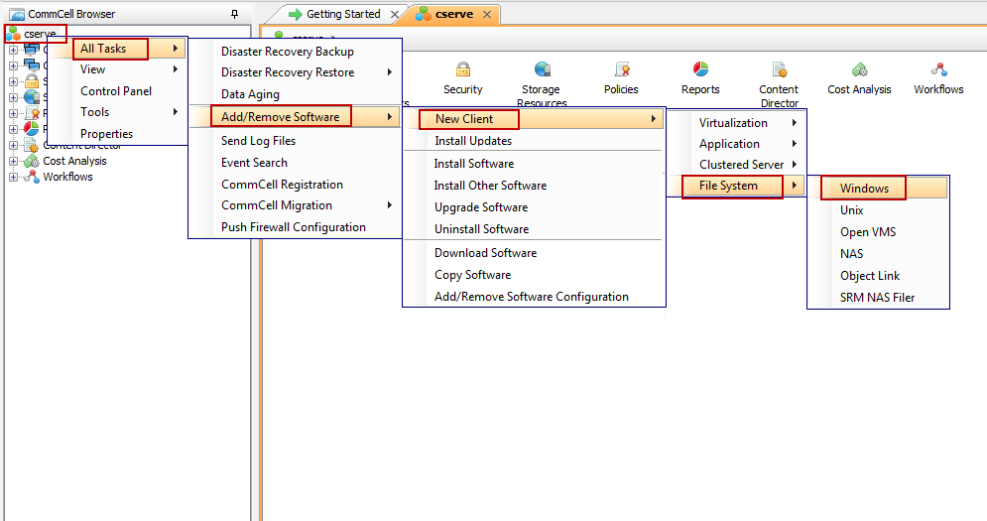Click the Policies icon
The image size is (987, 521).
[621, 70]
